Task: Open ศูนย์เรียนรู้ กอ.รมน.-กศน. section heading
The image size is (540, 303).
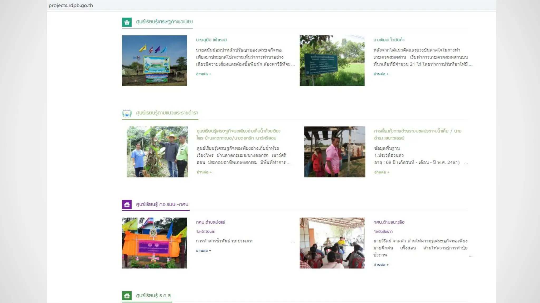Action: (x=163, y=204)
